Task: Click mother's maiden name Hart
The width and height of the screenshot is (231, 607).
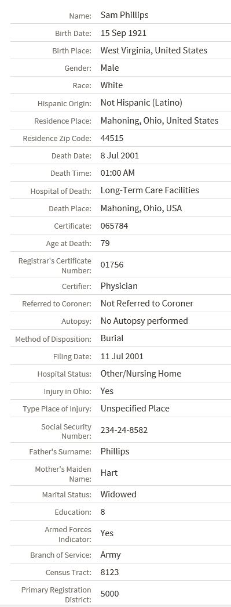Action: point(109,473)
